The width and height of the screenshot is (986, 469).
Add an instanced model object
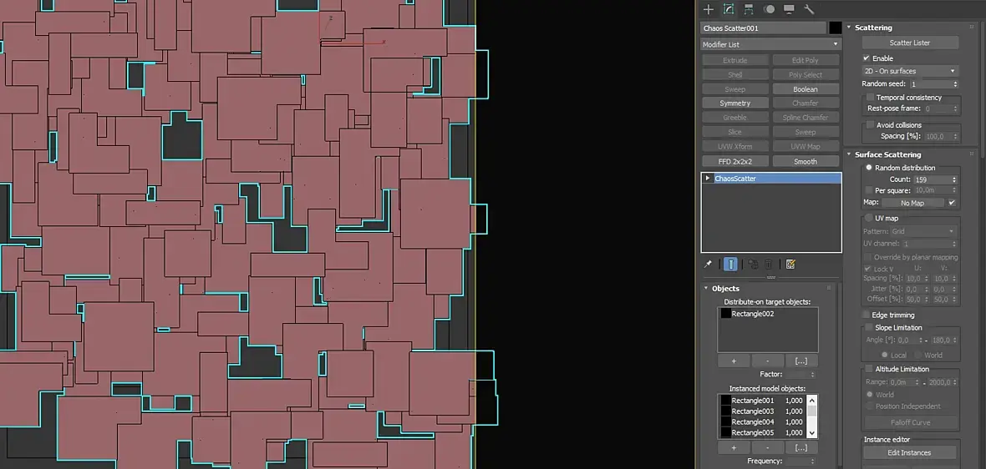(x=733, y=447)
